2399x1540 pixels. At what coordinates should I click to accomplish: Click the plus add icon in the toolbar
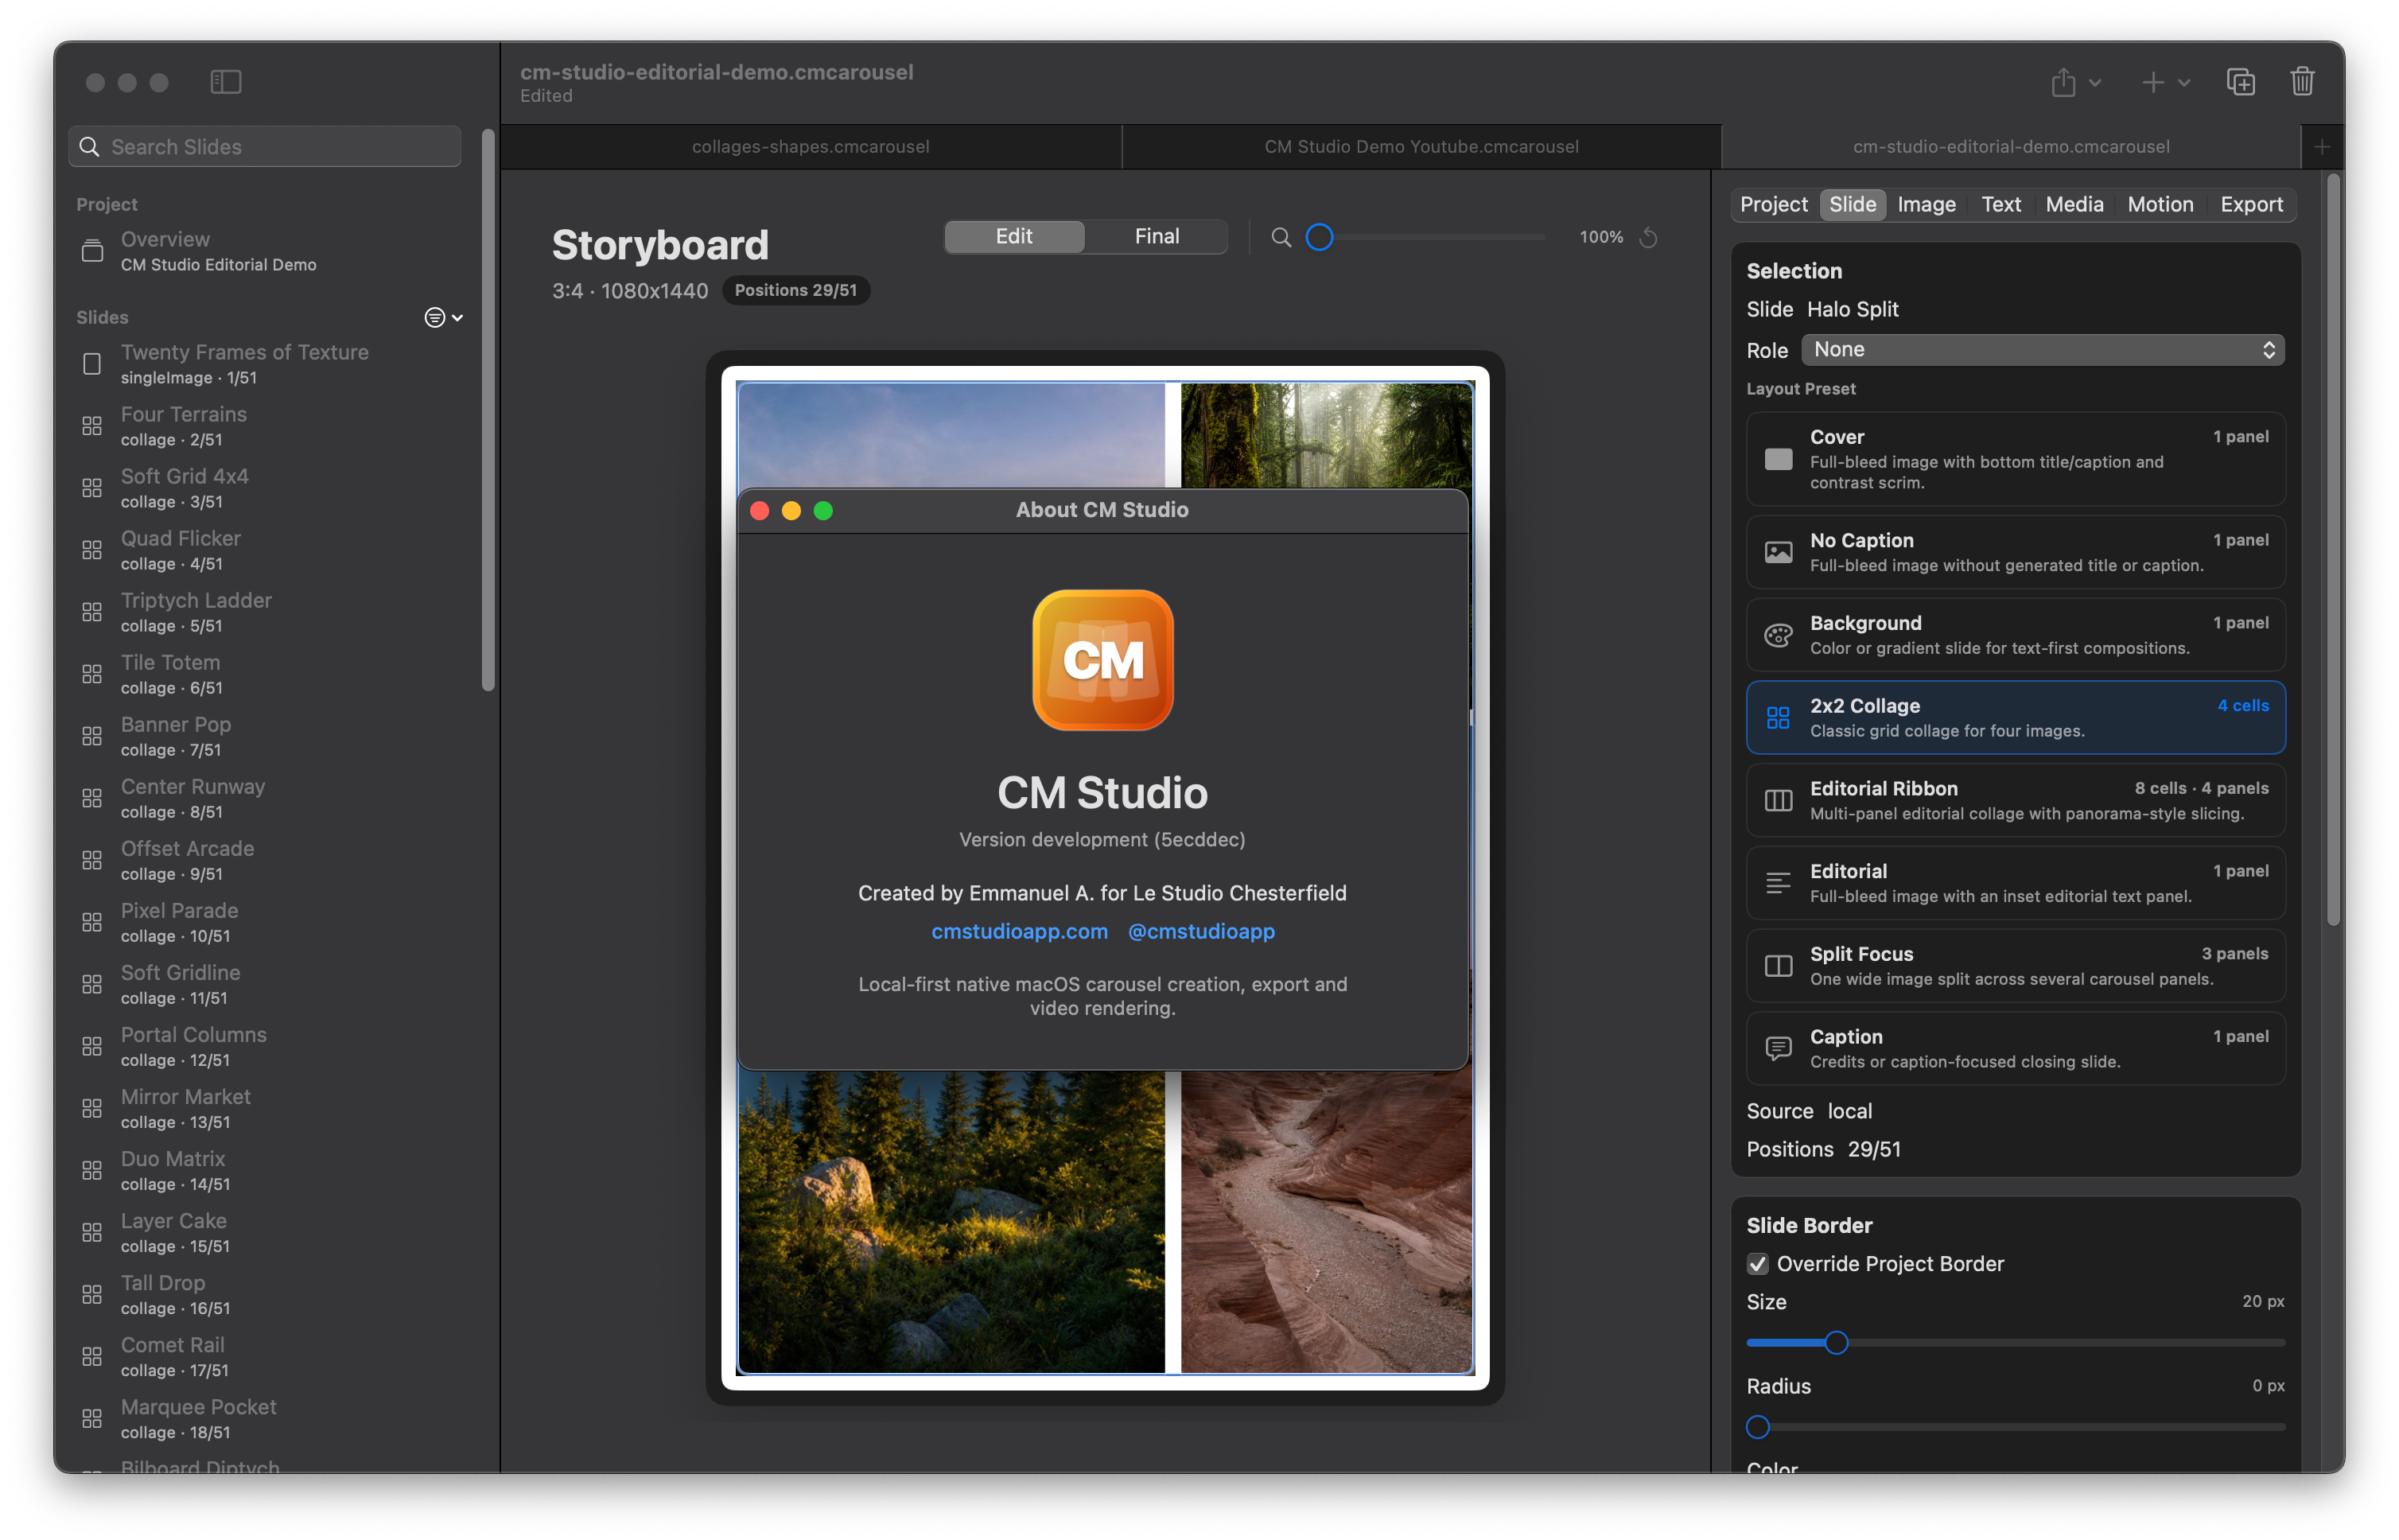point(2152,82)
